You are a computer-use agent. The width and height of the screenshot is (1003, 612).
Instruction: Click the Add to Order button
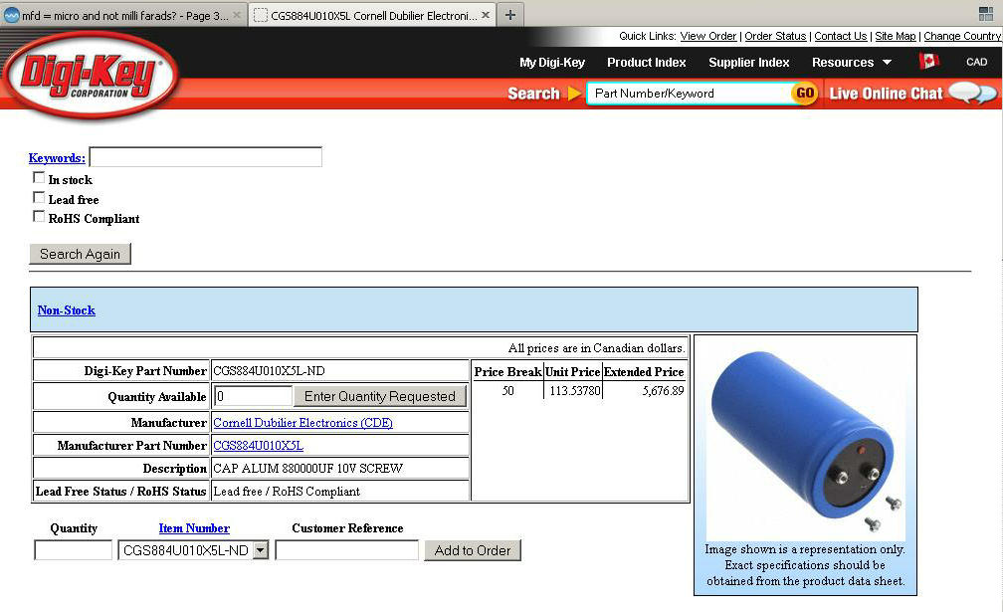(x=473, y=550)
